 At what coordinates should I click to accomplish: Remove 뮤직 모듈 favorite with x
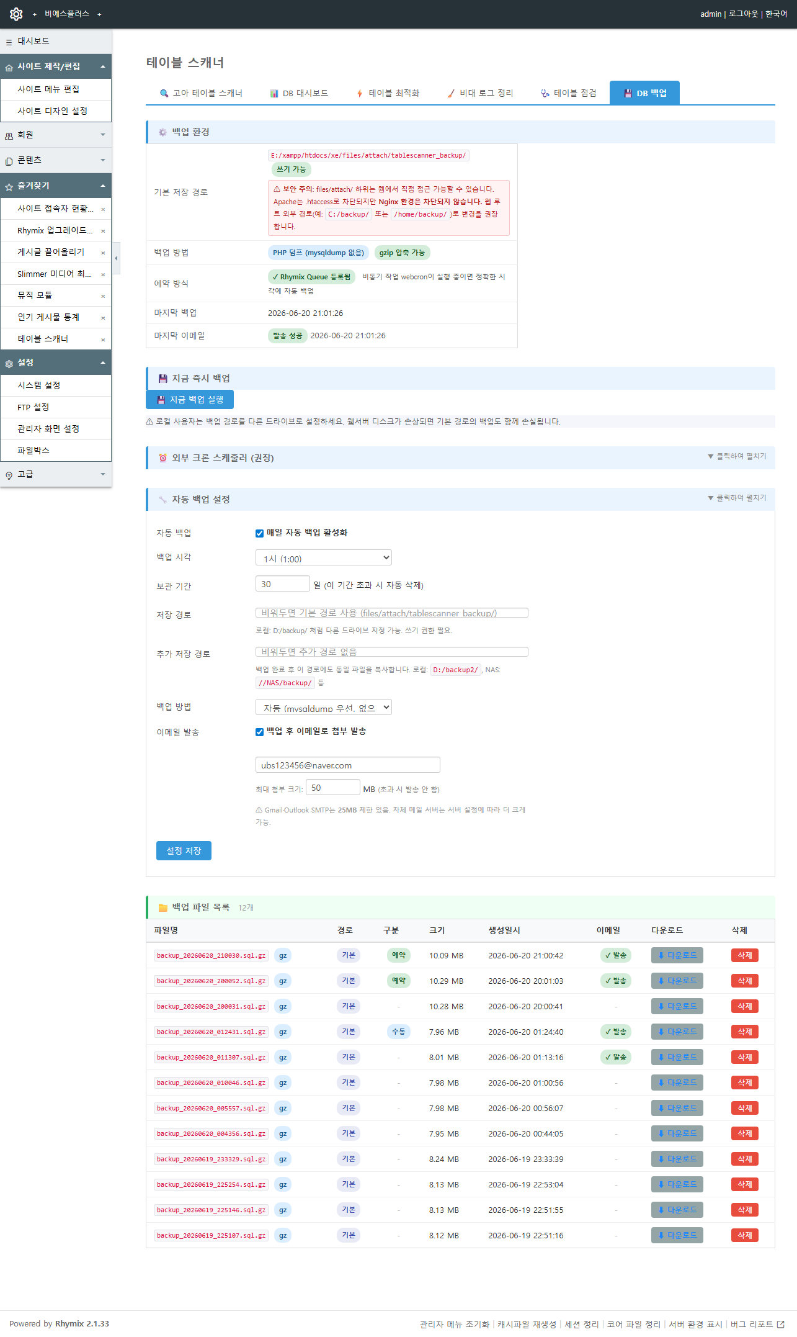(x=103, y=296)
